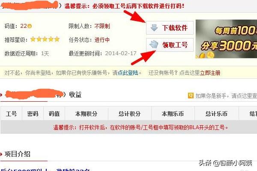Image resolution: width=257 pixels, height=171 pixels.
Task: Click the blue download arrow icon
Action: (x=154, y=28)
